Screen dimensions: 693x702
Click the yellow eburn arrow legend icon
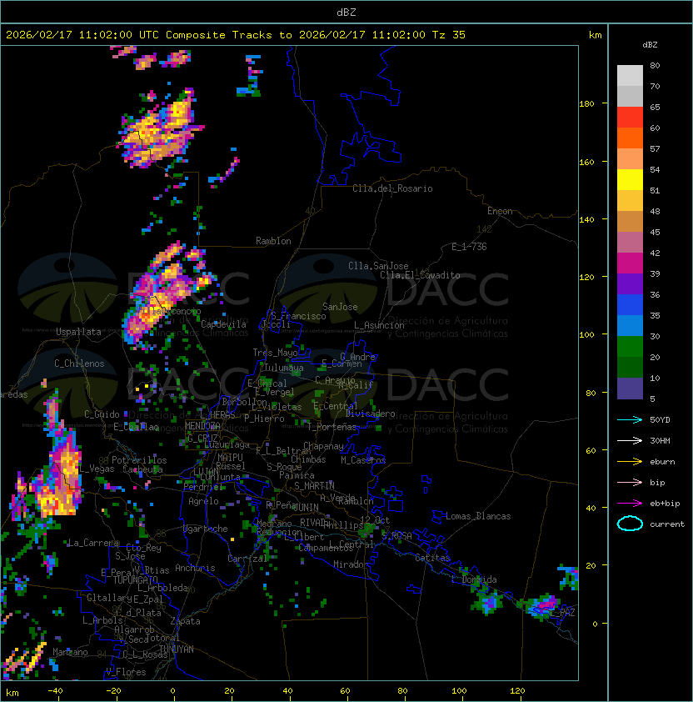[630, 462]
